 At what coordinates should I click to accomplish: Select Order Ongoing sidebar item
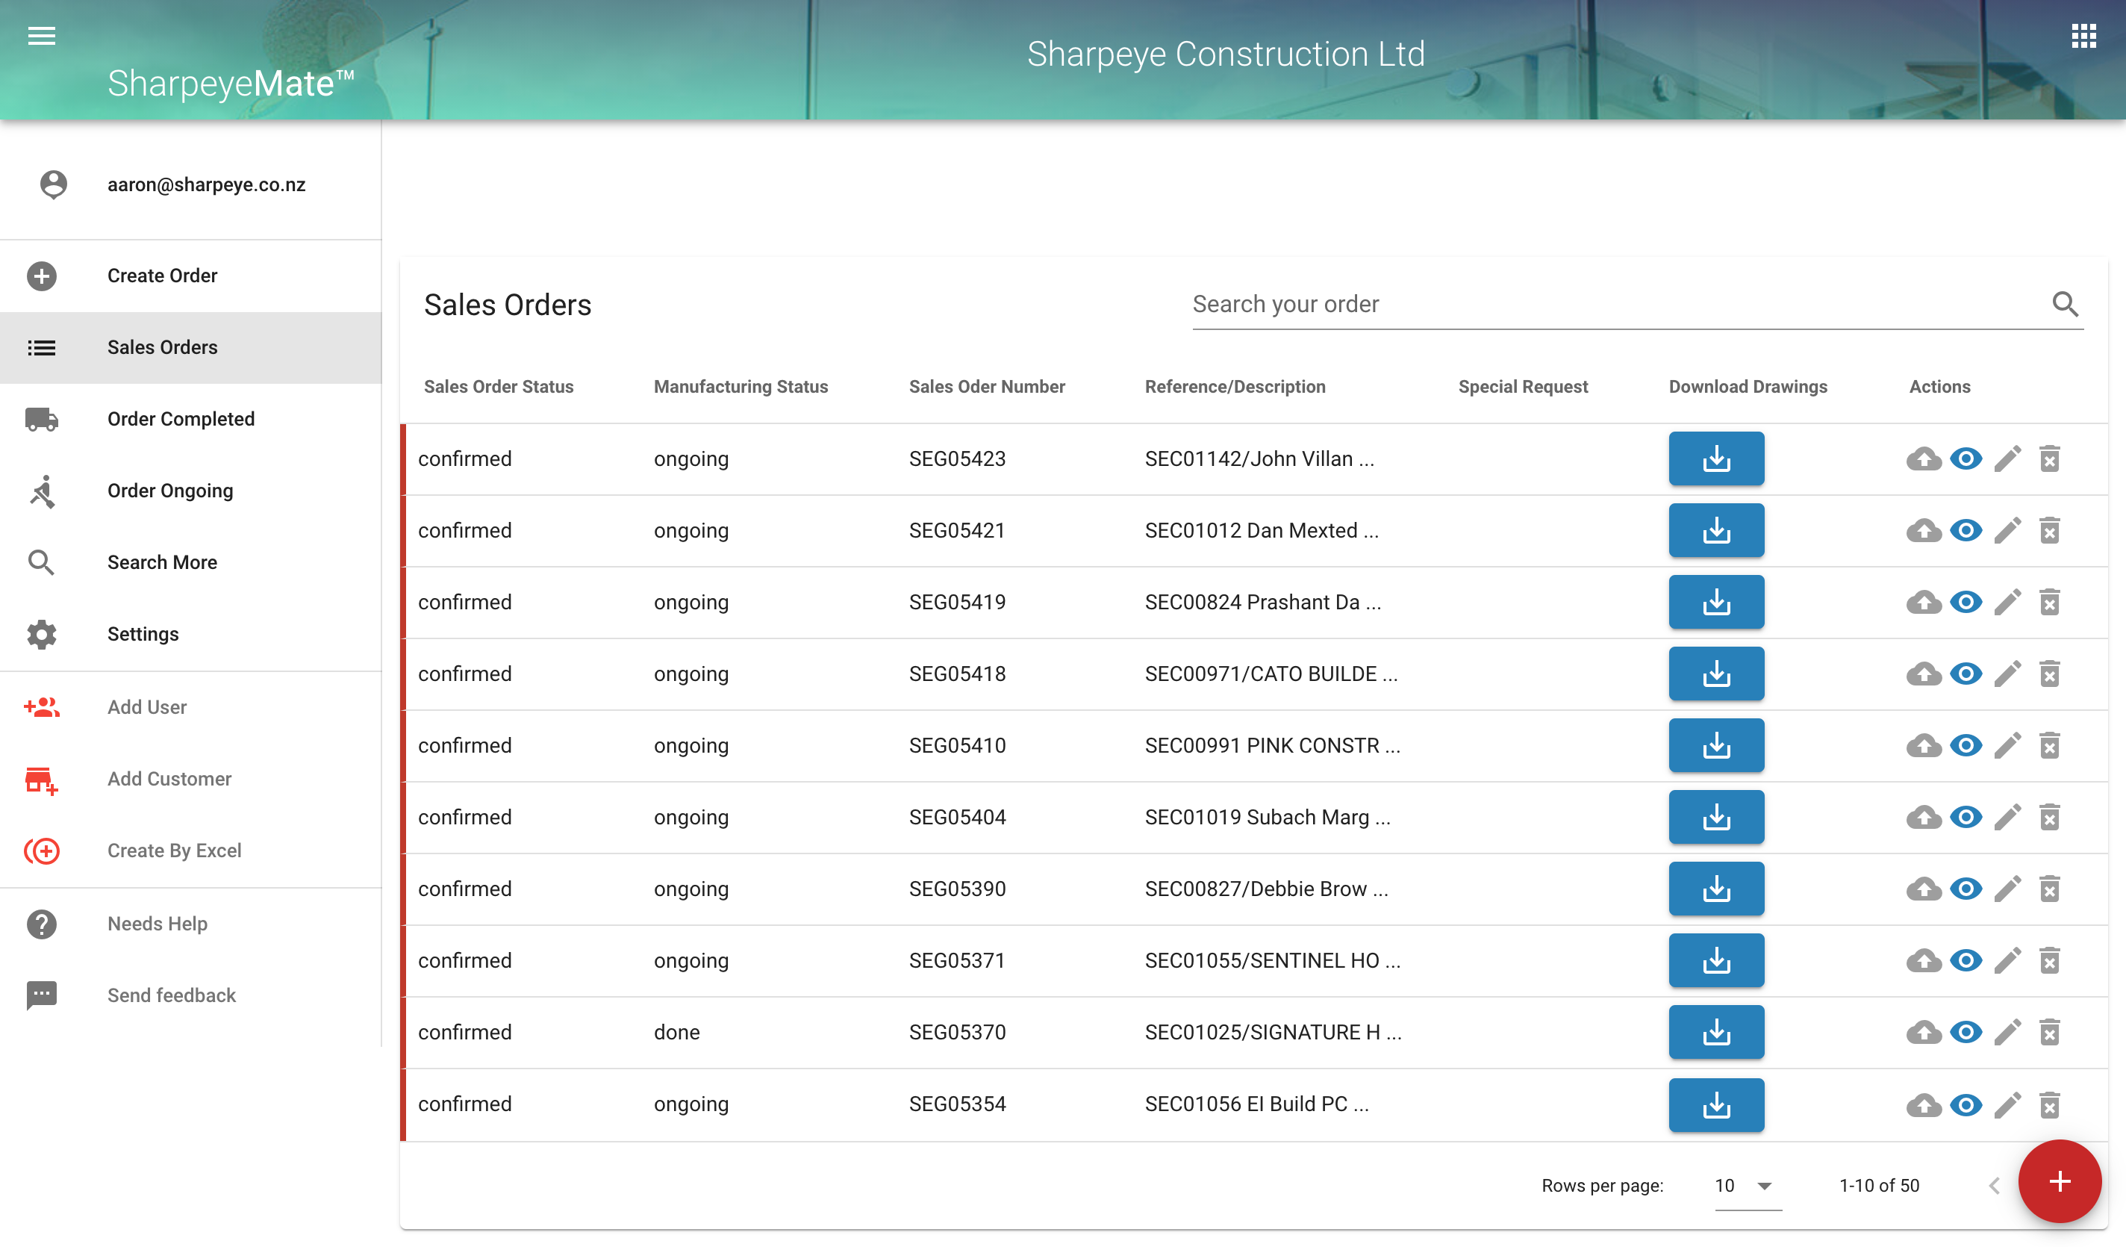click(169, 491)
